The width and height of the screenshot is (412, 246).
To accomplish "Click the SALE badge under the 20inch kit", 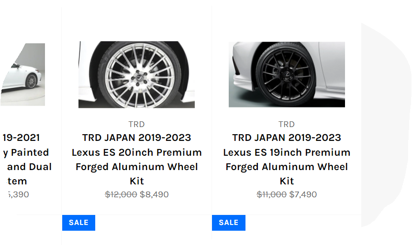I will [78, 223].
